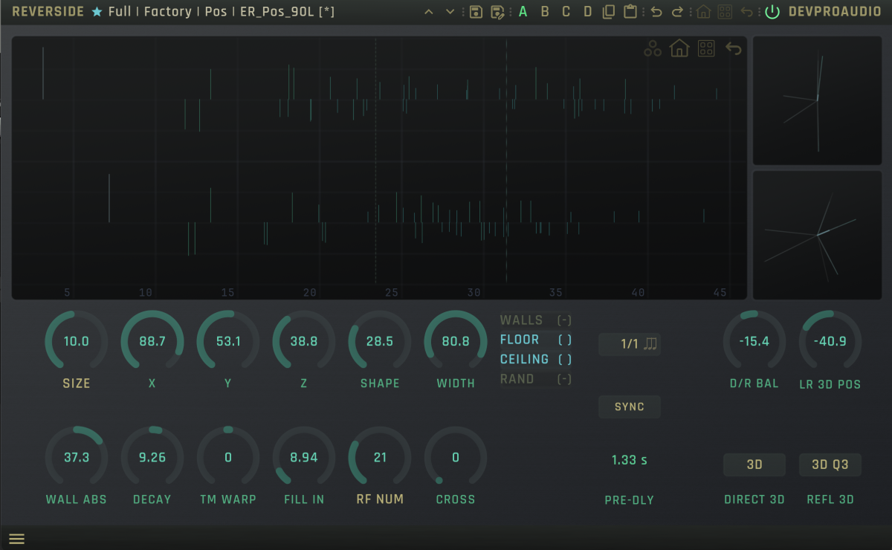Screen dimensions: 892x550
Task: Toggle plugin bypass with the power icon
Action: (772, 12)
